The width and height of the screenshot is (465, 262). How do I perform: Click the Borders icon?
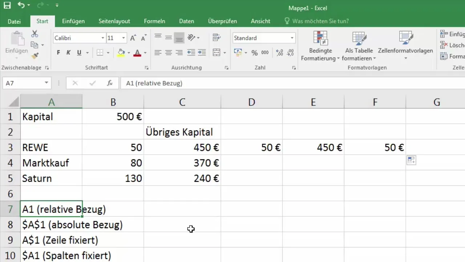pyautogui.click(x=100, y=53)
